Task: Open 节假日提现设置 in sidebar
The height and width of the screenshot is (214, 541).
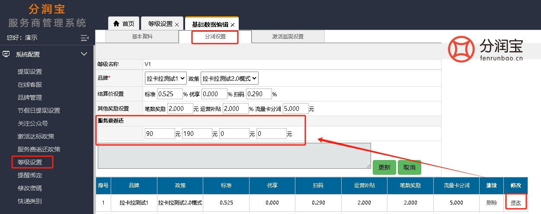Action: (39, 110)
